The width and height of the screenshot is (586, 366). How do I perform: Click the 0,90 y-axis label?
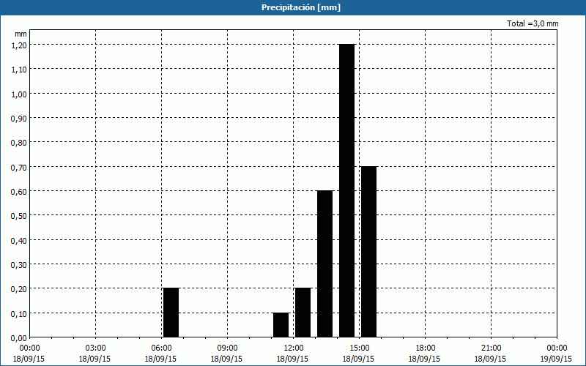[19, 118]
